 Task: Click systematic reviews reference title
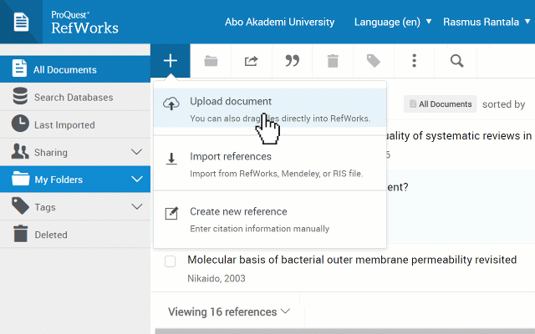tap(459, 135)
